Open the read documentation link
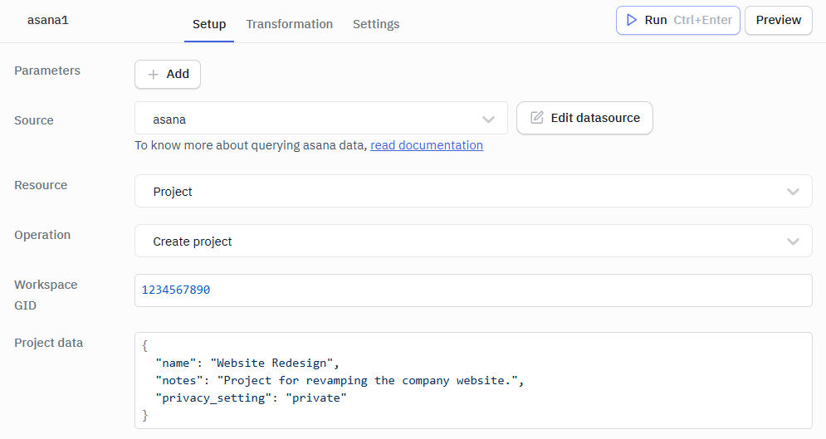Viewport: 826px width, 439px height. [x=426, y=145]
